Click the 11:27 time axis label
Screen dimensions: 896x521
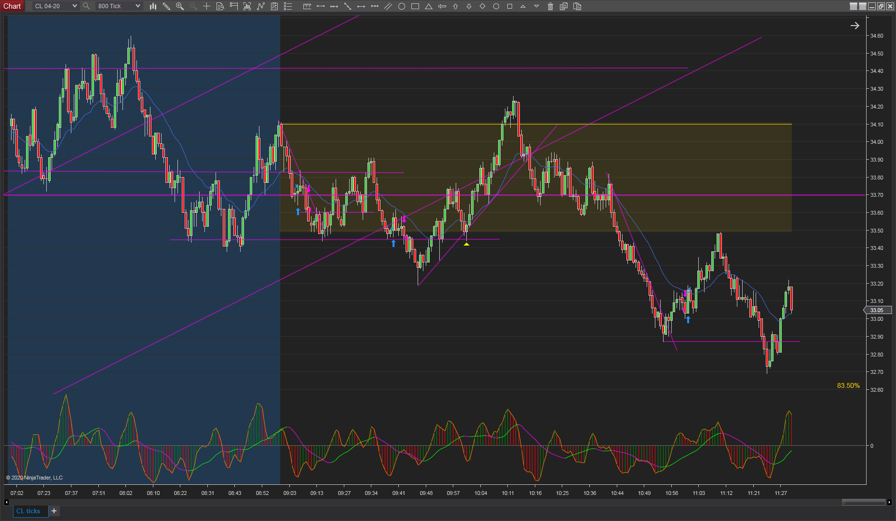click(x=781, y=493)
